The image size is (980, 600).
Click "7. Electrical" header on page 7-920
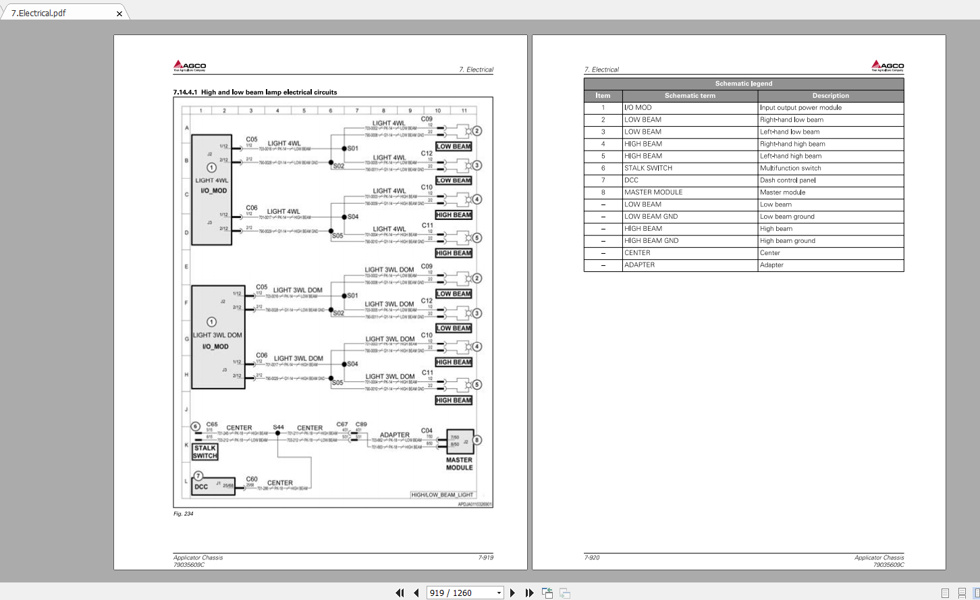click(x=601, y=70)
